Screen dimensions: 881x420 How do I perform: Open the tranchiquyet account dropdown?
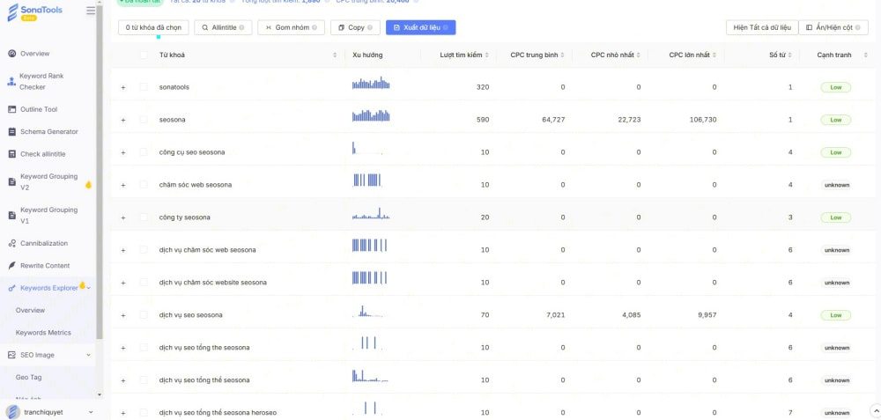(91, 411)
